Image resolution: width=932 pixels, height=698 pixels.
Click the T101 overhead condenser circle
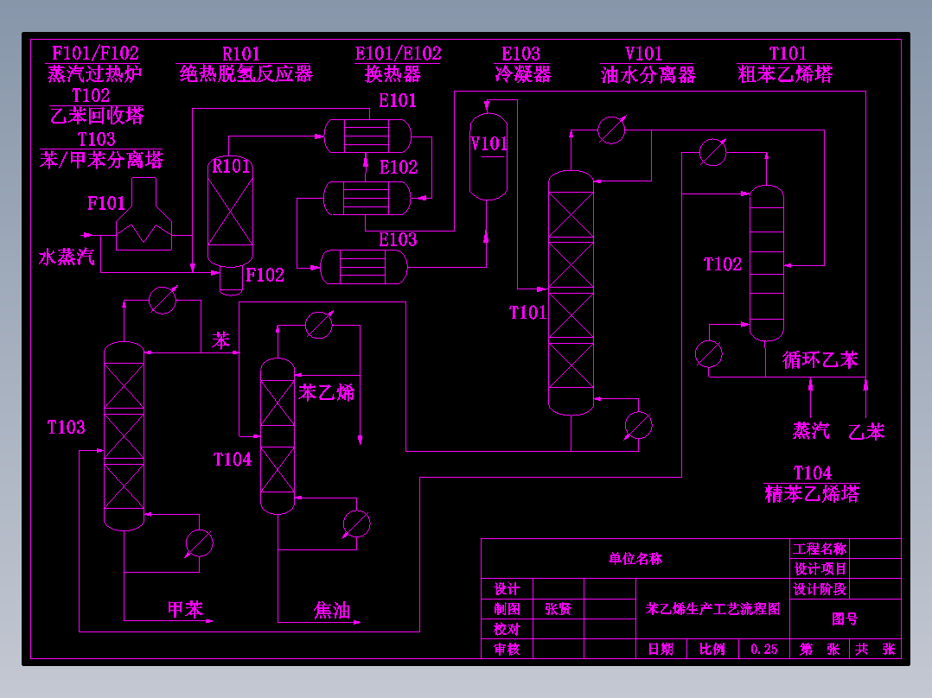click(611, 130)
